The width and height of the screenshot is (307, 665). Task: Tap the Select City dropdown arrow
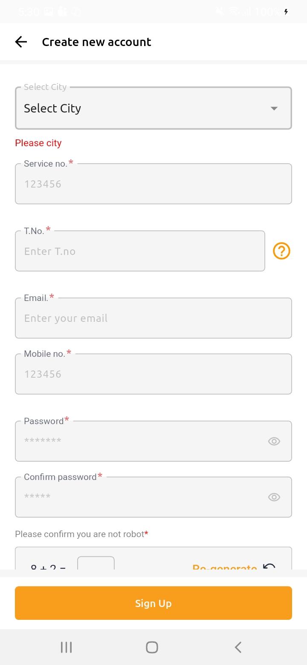click(x=274, y=108)
